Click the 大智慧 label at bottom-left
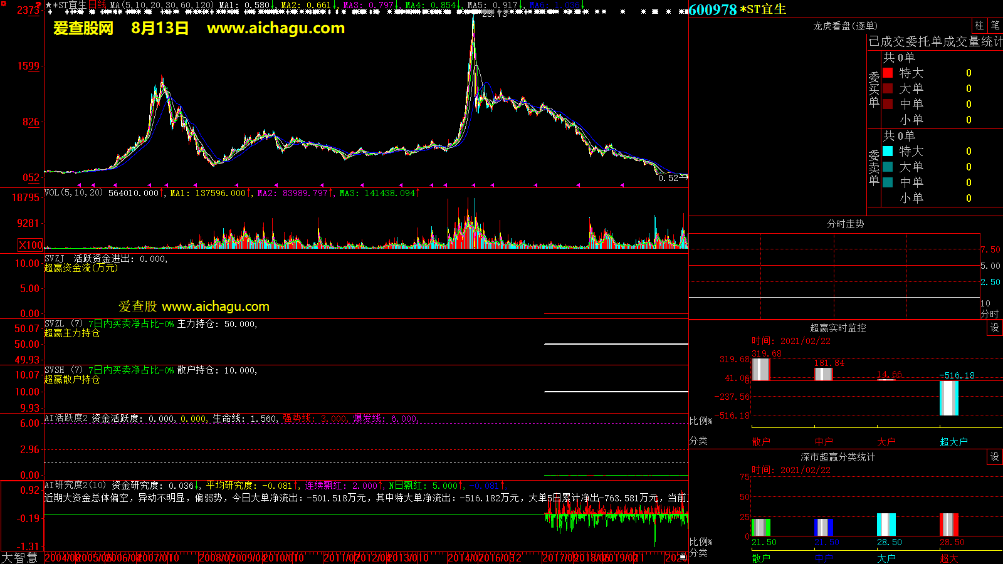 pyautogui.click(x=19, y=558)
